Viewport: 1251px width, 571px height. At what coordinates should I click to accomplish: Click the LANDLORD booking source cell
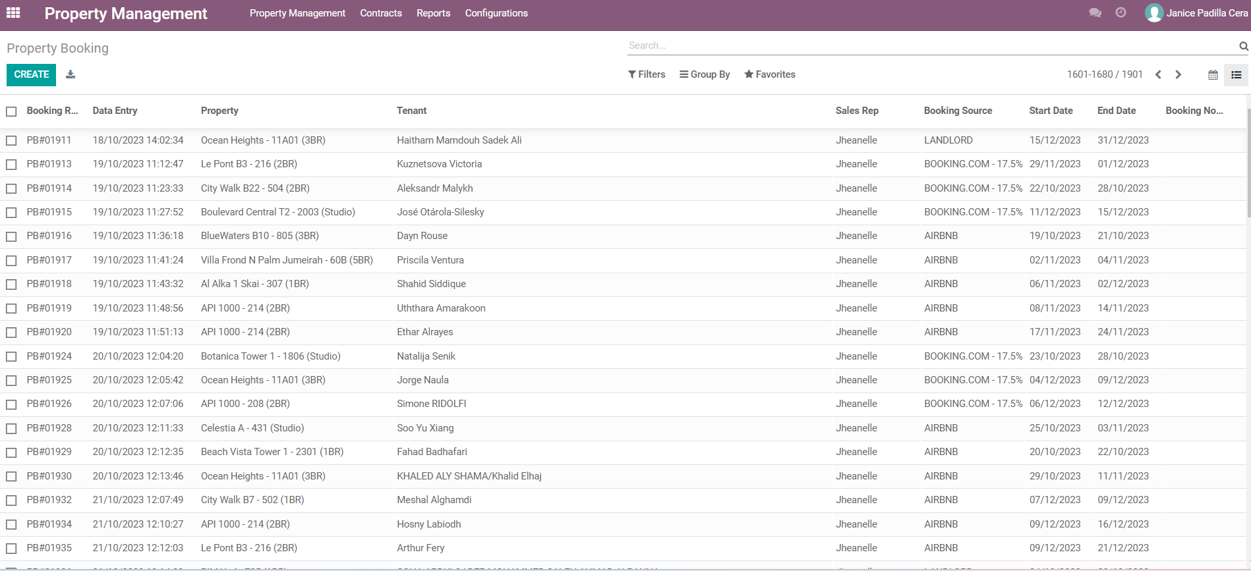click(948, 140)
